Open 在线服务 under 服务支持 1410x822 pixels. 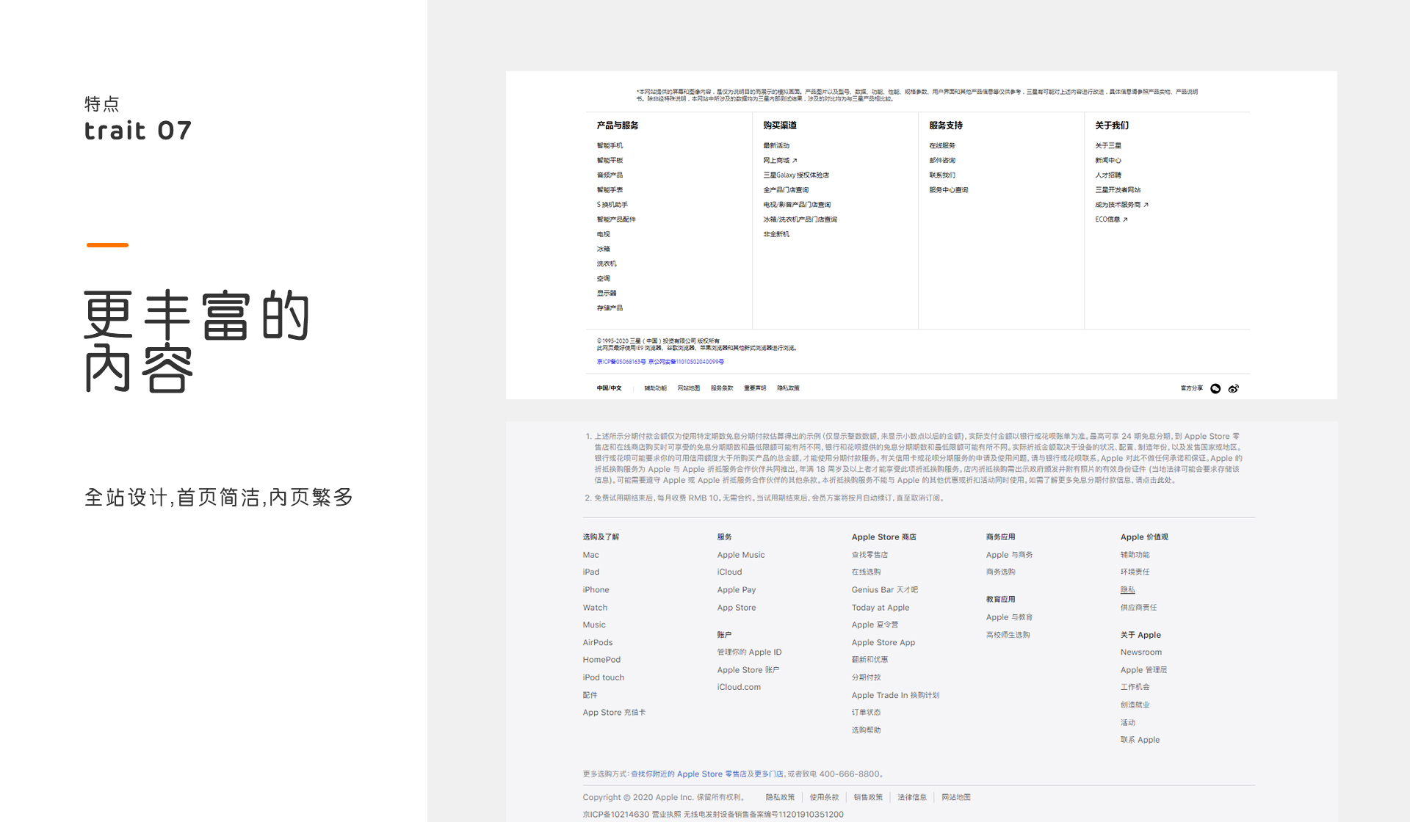point(942,145)
